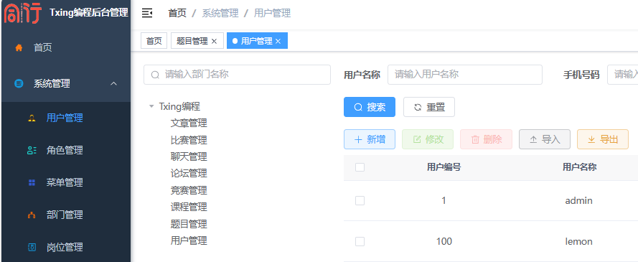
Task: Collapse the 系统管理 sidebar submenu arrow
Action: [114, 84]
